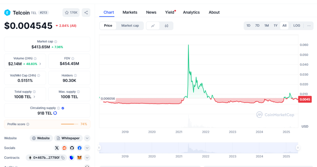This screenshot has height=167, width=317.
Task: Open the Whitepaper link button
Action: tap(69, 138)
